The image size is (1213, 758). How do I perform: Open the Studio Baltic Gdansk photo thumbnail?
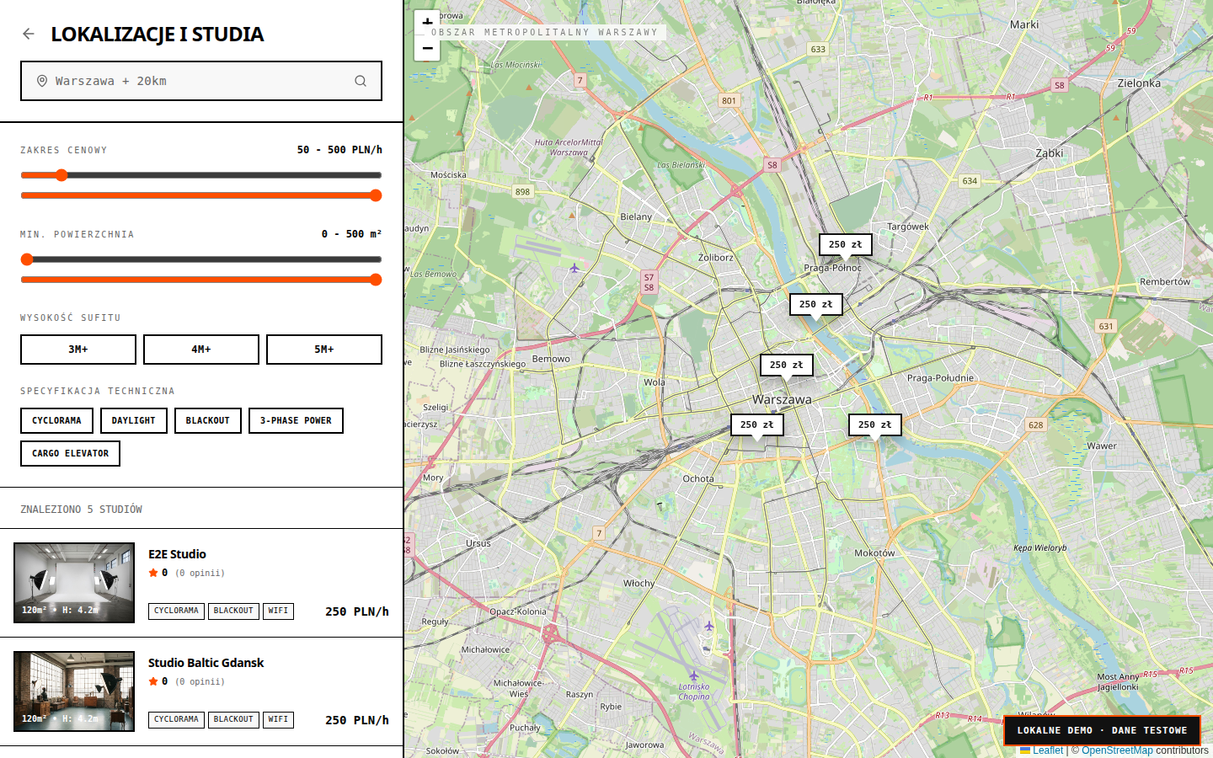pyautogui.click(x=74, y=691)
